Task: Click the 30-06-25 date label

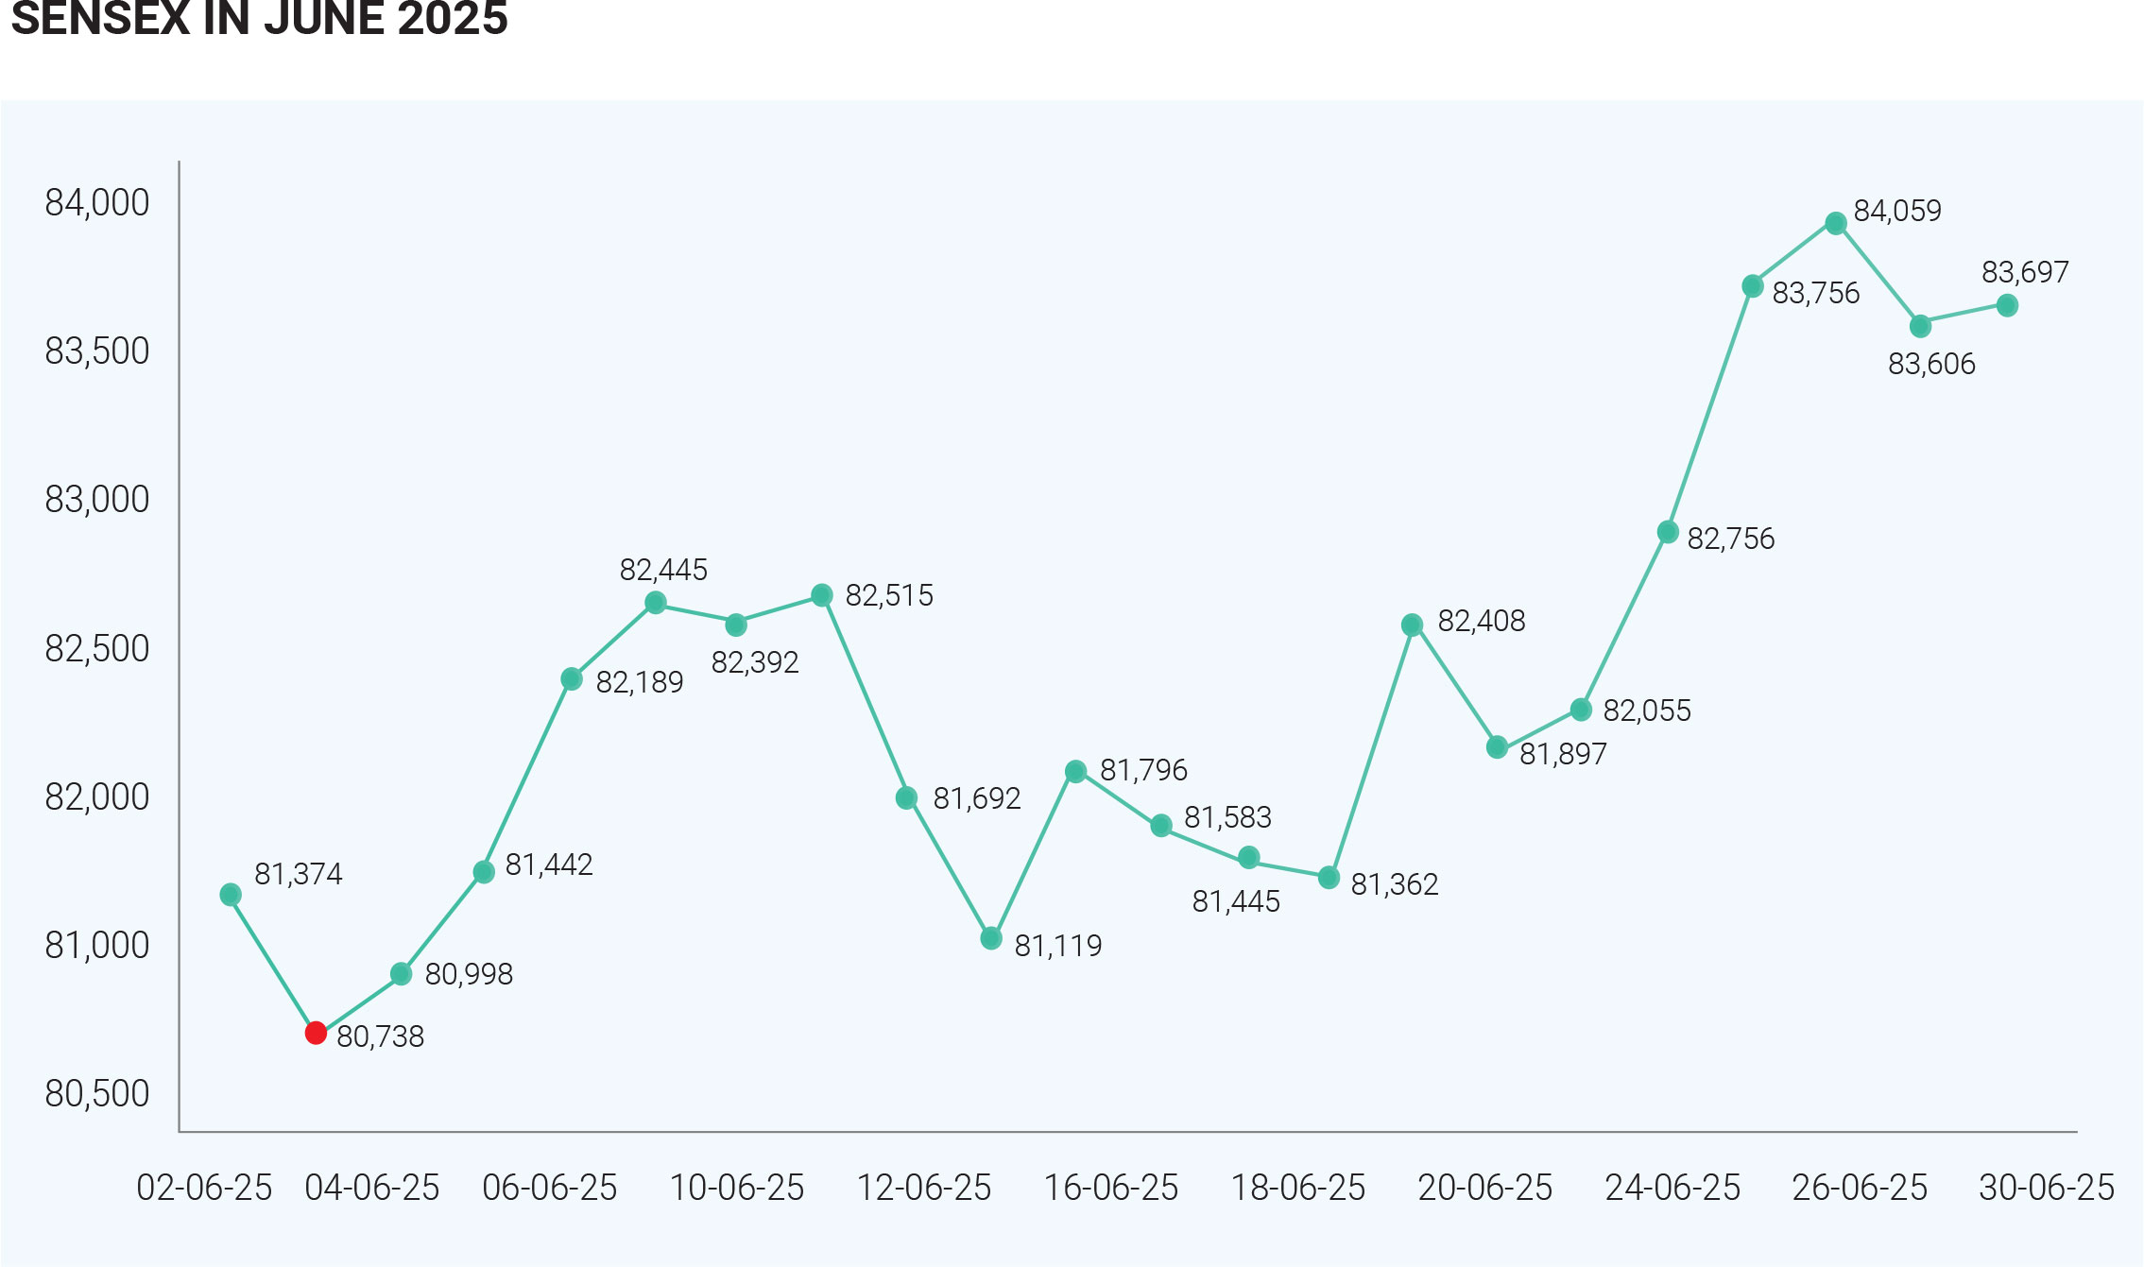Action: point(2046,1188)
